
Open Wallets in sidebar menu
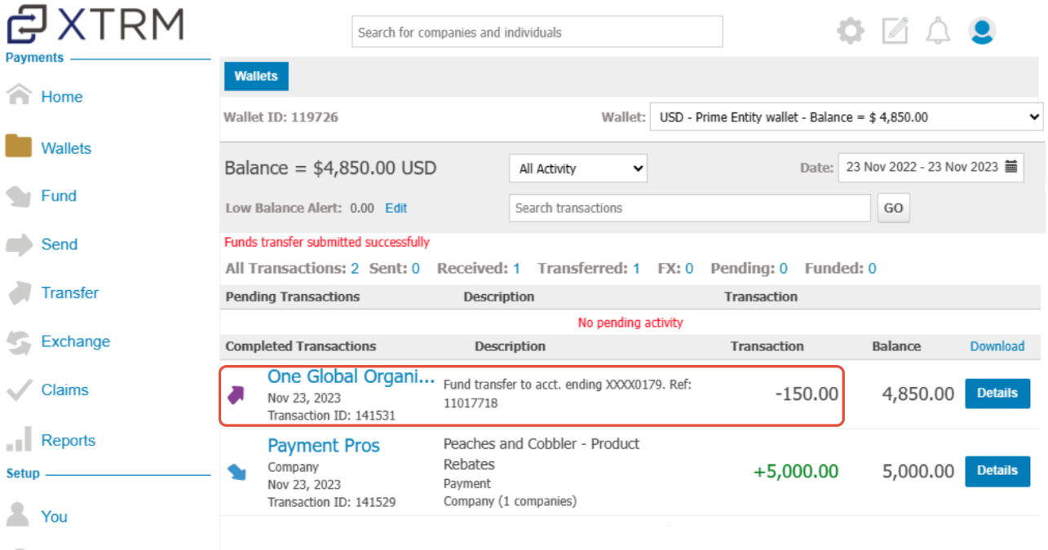click(x=66, y=148)
